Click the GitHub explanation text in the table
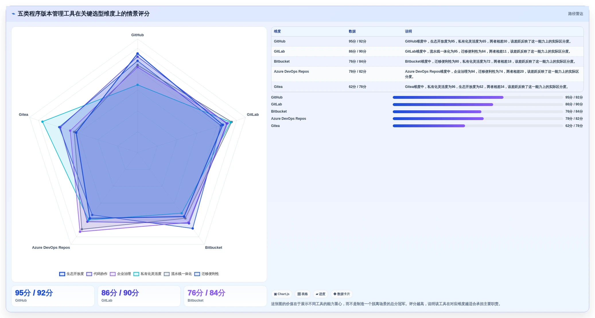Image resolution: width=595 pixels, height=318 pixels. click(488, 41)
